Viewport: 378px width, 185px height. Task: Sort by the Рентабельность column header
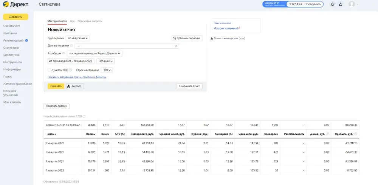click(x=294, y=134)
